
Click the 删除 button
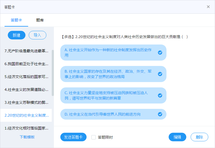coord(199,137)
